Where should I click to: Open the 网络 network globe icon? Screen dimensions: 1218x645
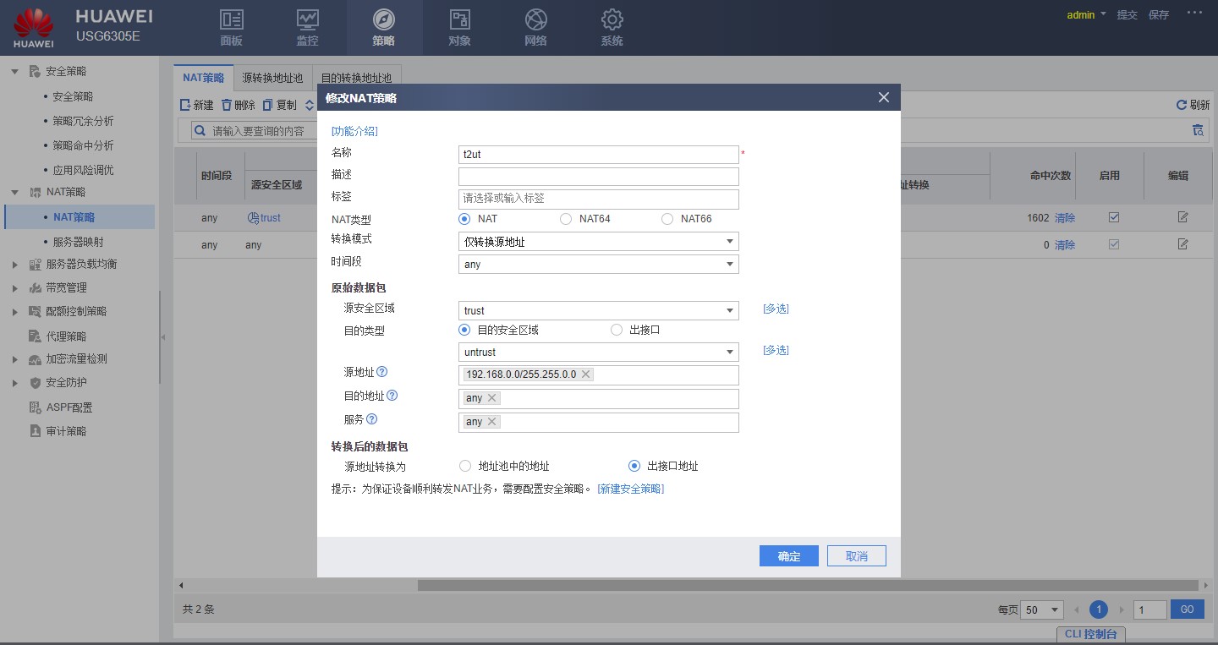[x=535, y=20]
